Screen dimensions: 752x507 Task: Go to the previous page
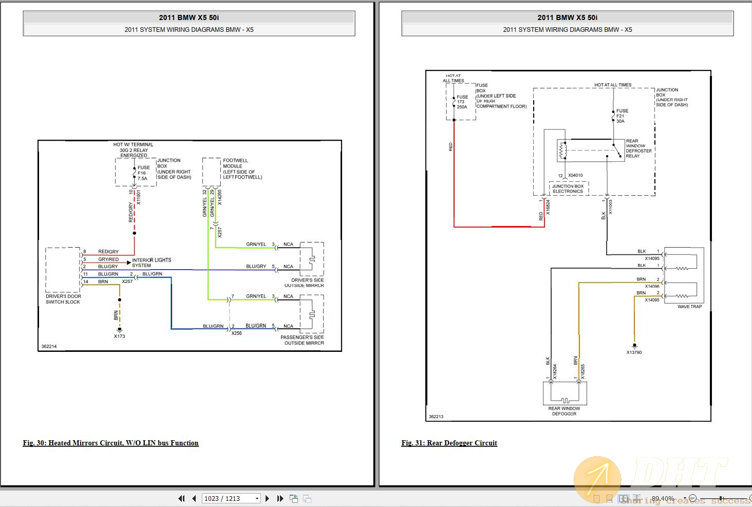click(194, 498)
